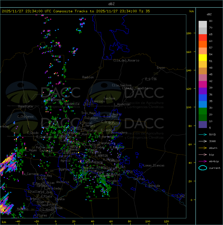The width and height of the screenshot is (223, 225).
Task: Click the Zapata place label
Action: [60, 199]
